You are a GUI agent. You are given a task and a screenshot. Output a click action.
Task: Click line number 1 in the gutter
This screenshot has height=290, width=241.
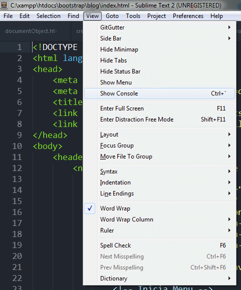[20, 47]
